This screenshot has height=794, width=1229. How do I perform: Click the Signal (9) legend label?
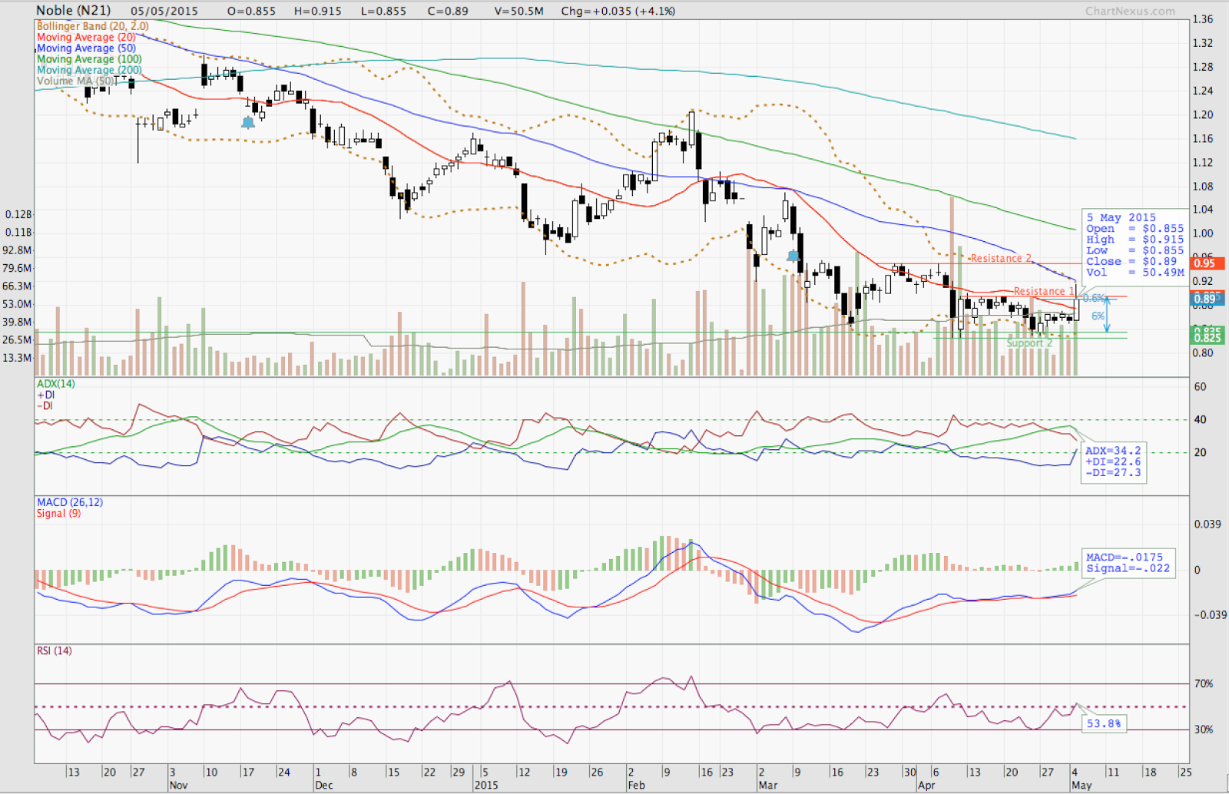(x=58, y=513)
